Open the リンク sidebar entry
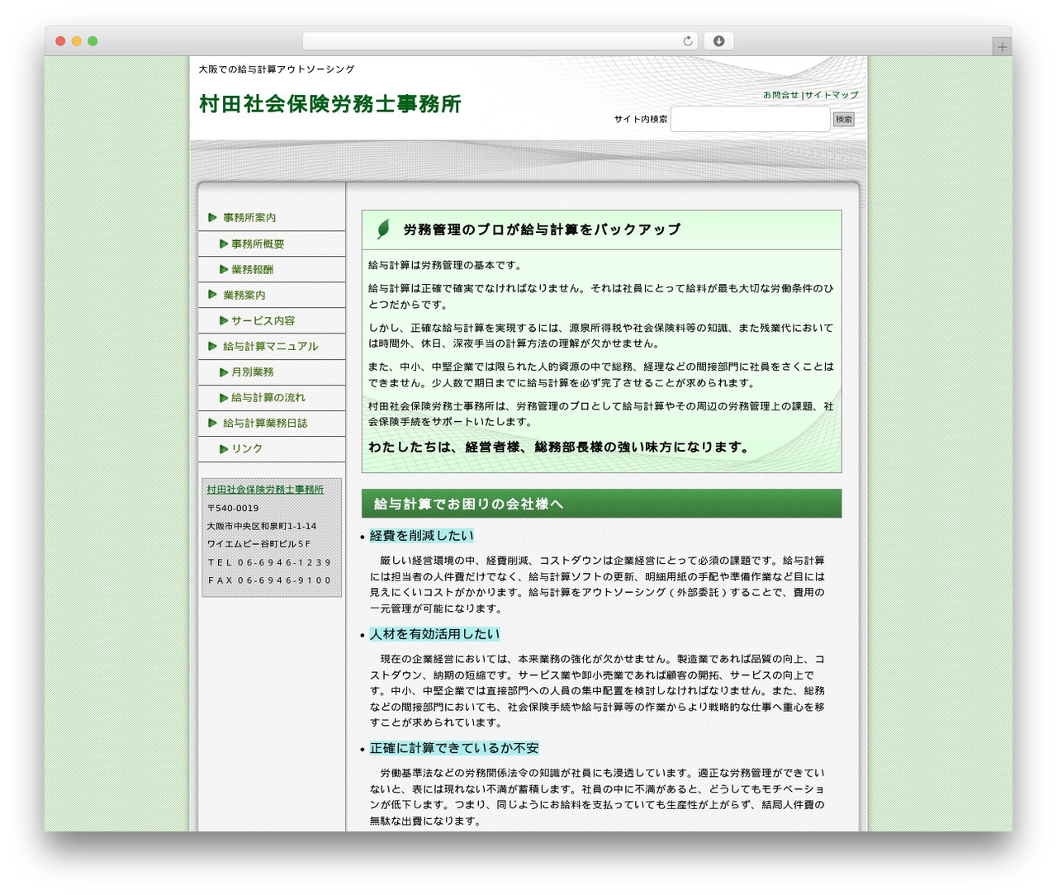 247,449
